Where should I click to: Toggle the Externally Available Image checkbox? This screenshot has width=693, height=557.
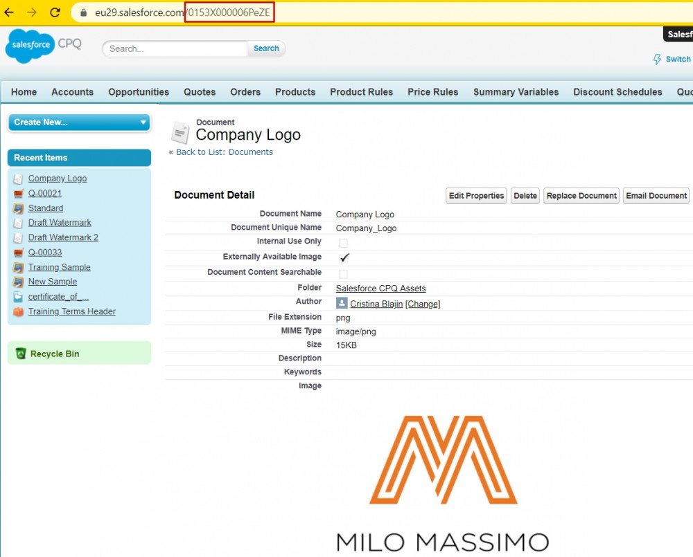coord(344,258)
